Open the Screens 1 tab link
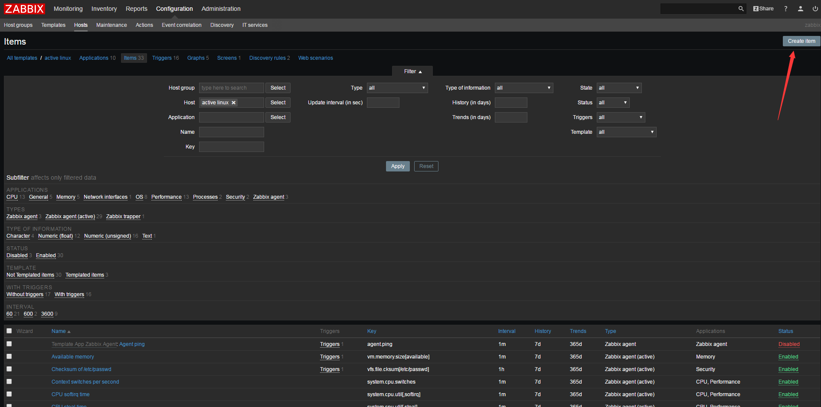The width and height of the screenshot is (821, 407). 229,58
